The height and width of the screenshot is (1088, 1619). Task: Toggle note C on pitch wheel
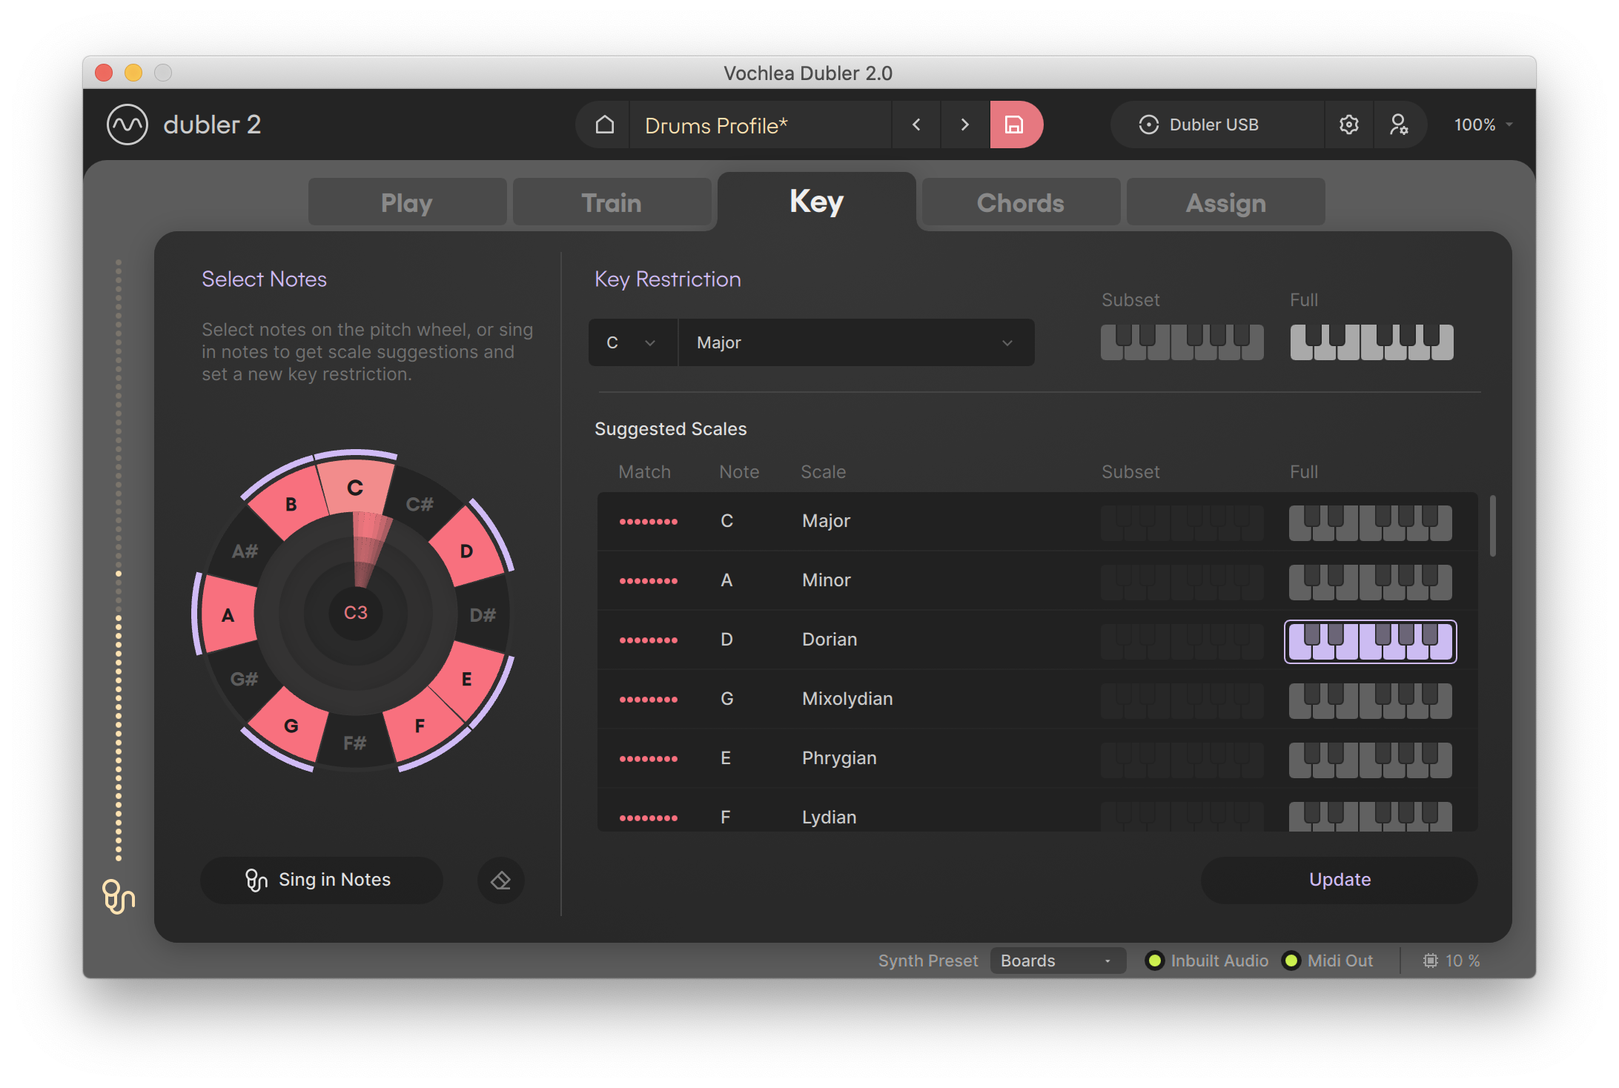coord(356,488)
